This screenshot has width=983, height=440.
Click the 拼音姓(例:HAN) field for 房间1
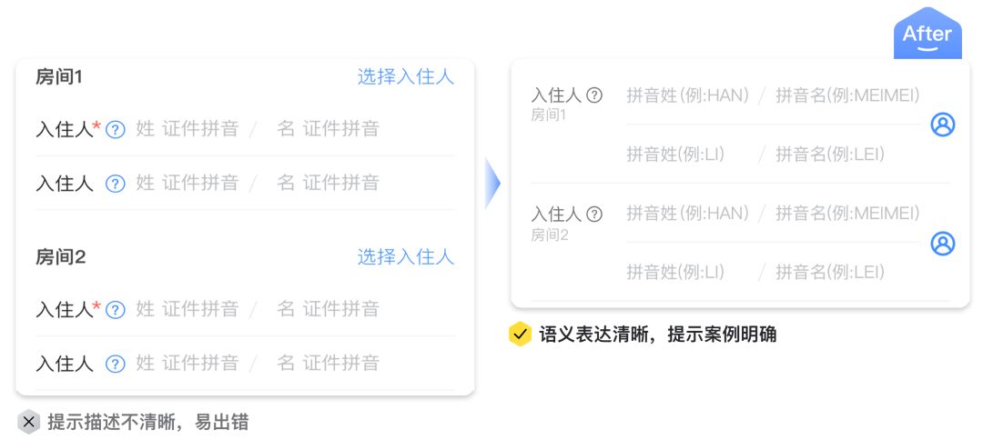pos(688,95)
